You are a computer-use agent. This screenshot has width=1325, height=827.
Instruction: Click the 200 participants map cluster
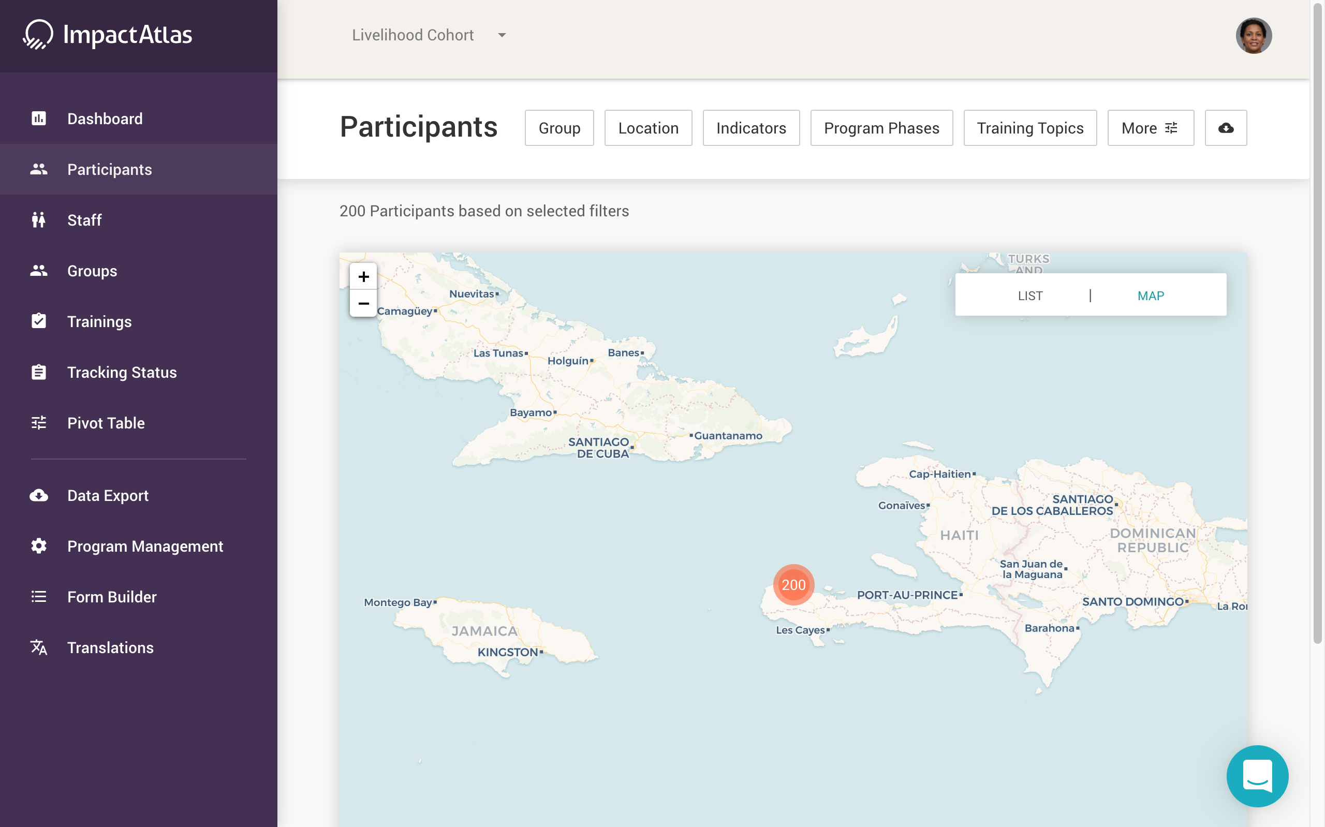point(793,585)
